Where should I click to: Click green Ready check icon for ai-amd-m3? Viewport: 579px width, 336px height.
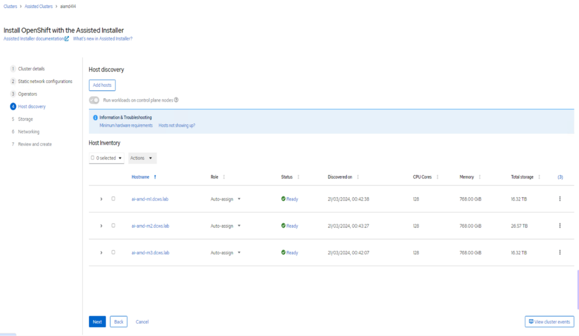pyautogui.click(x=283, y=252)
